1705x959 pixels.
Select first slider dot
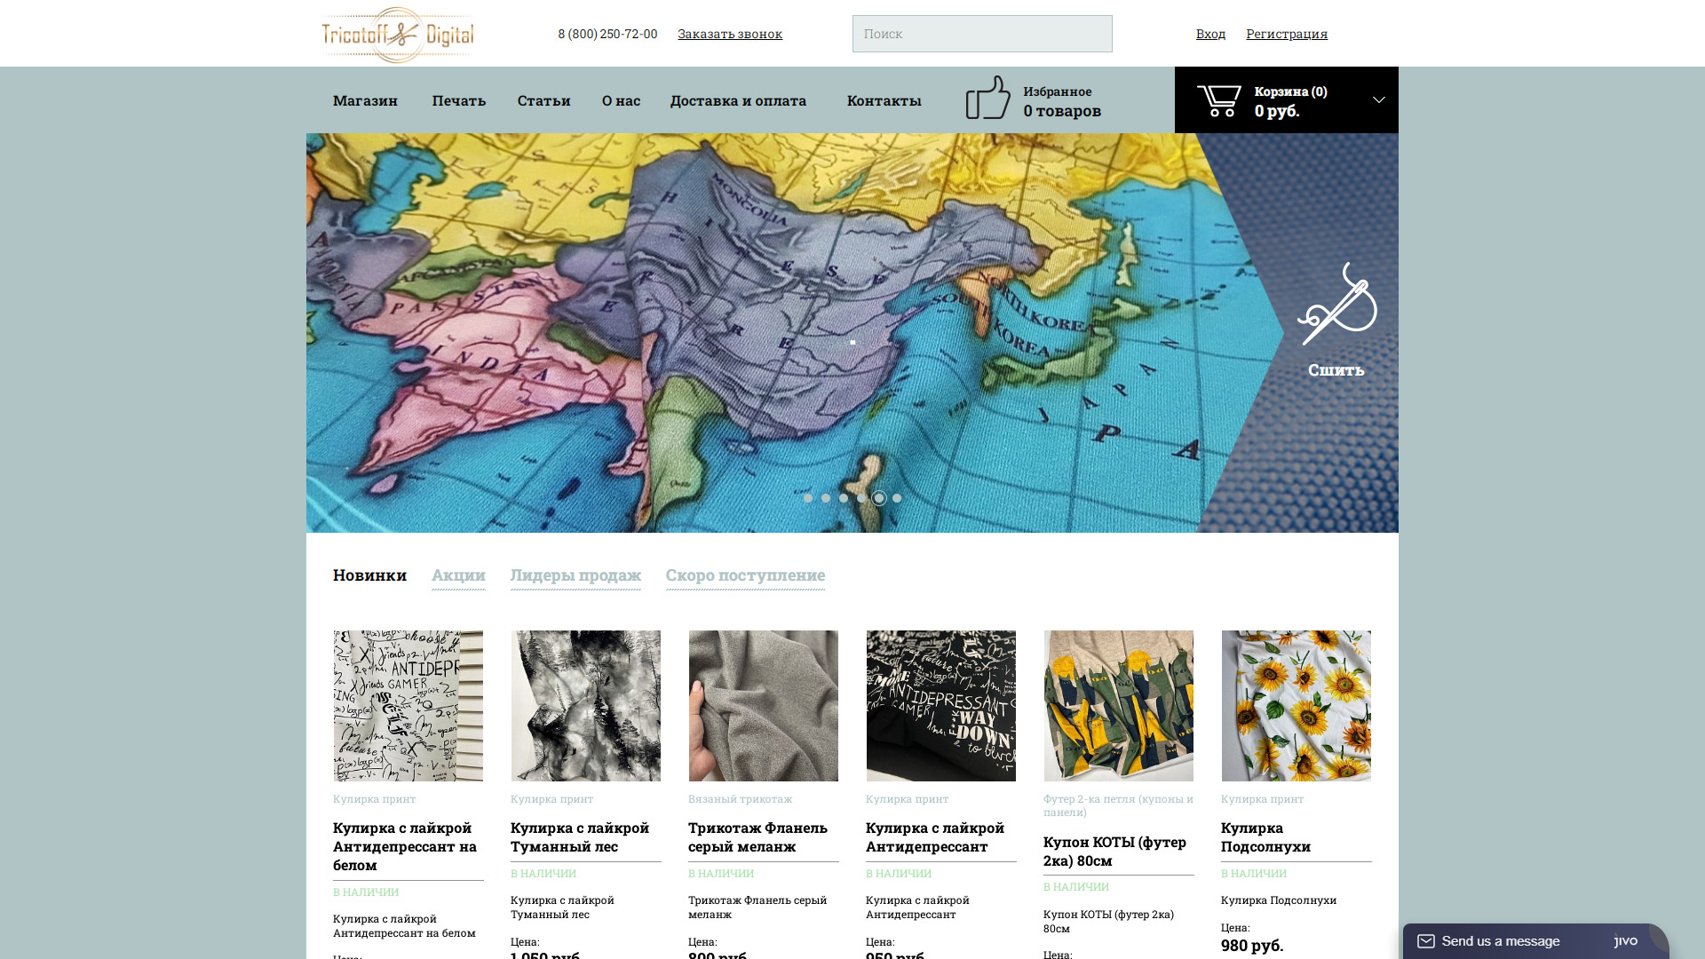(x=808, y=498)
